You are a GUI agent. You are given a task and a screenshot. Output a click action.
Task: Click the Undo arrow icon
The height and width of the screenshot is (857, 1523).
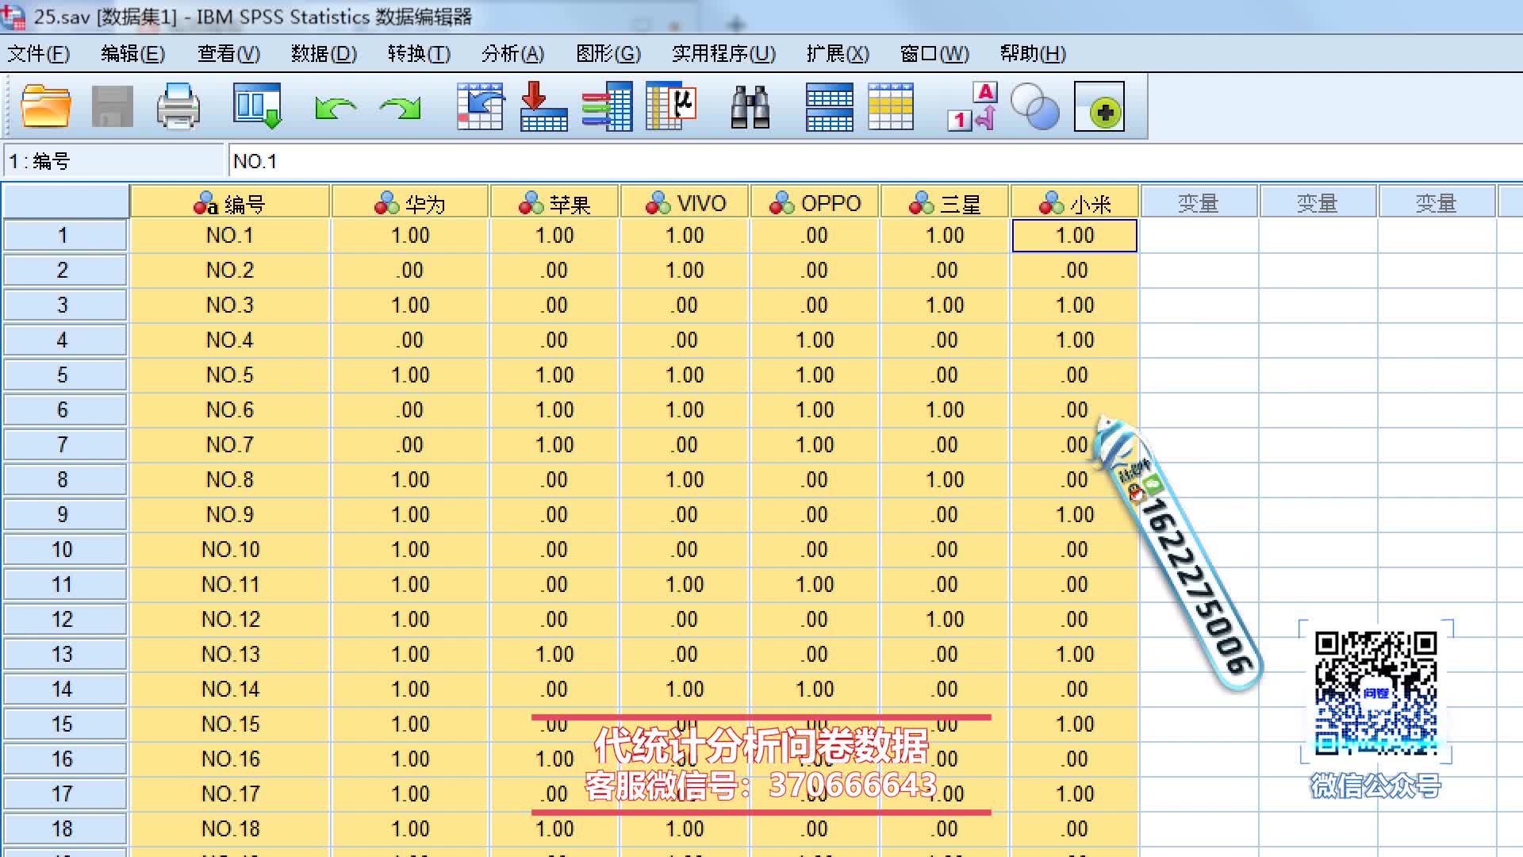[x=336, y=108]
